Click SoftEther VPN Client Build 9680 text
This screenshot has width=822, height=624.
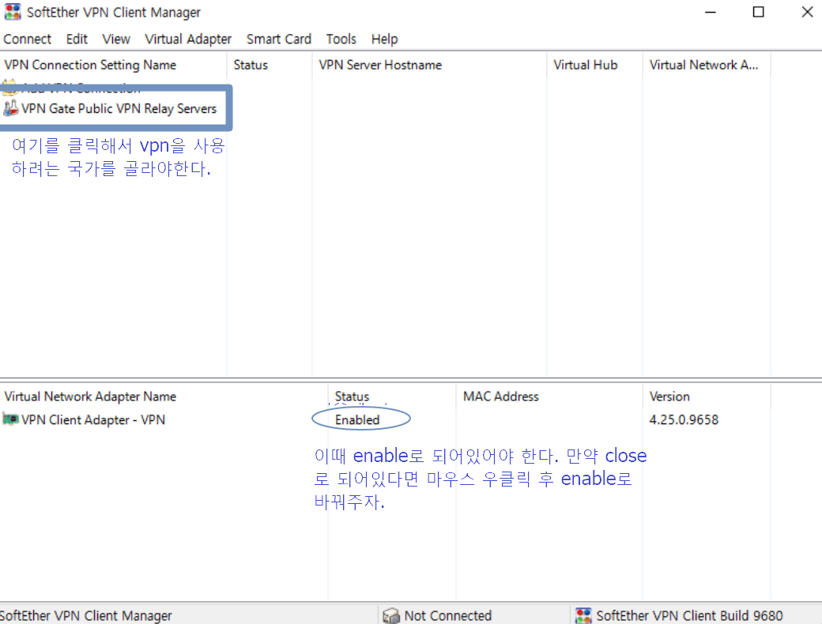pyautogui.click(x=689, y=615)
